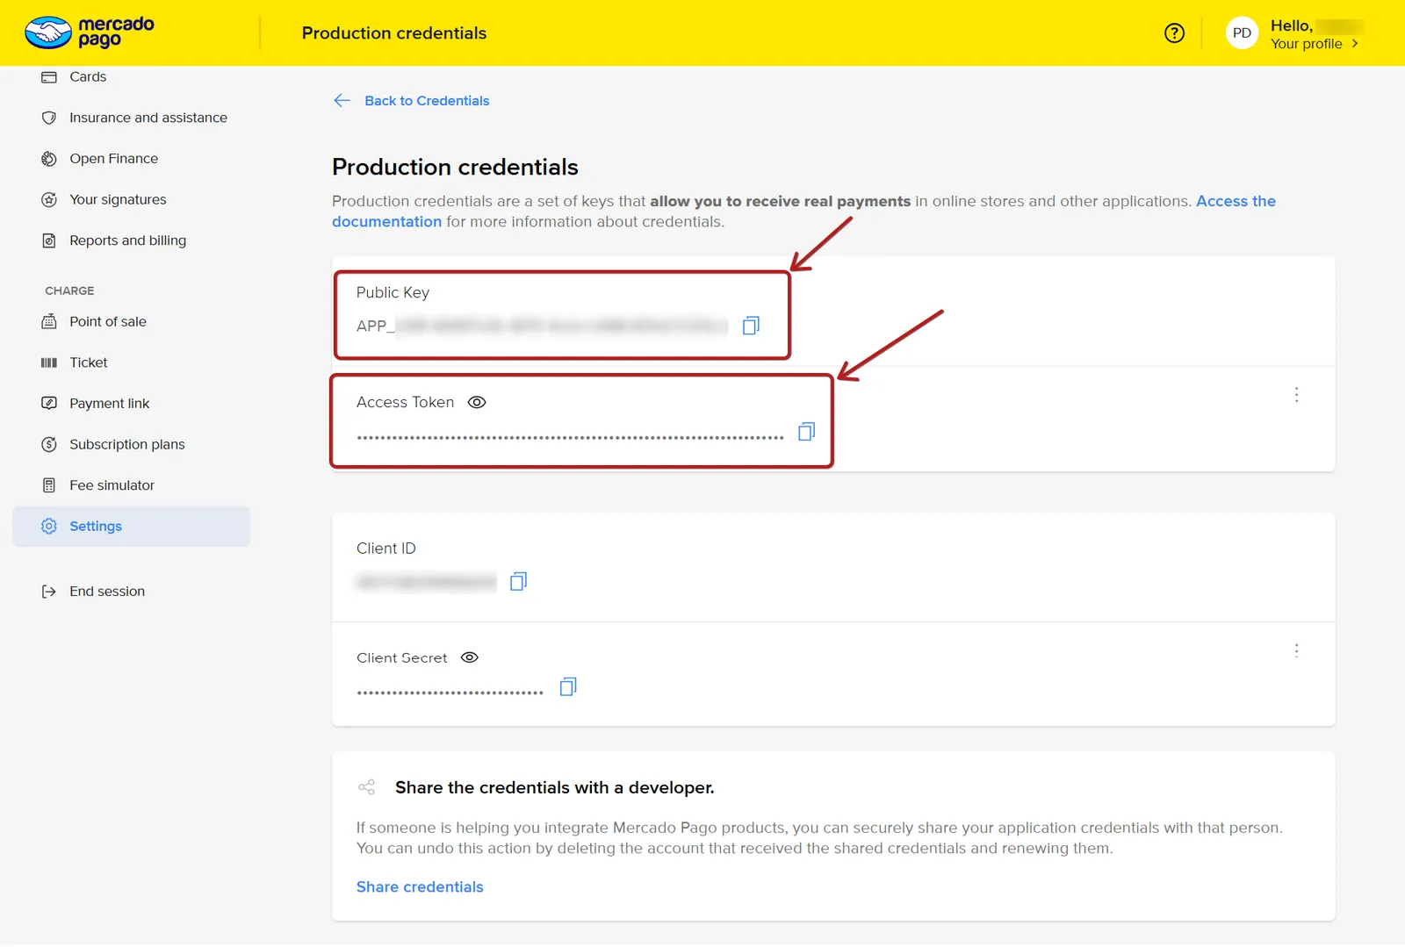Image resolution: width=1405 pixels, height=947 pixels.
Task: Open Client Secret three-dot options menu
Action: point(1296,651)
